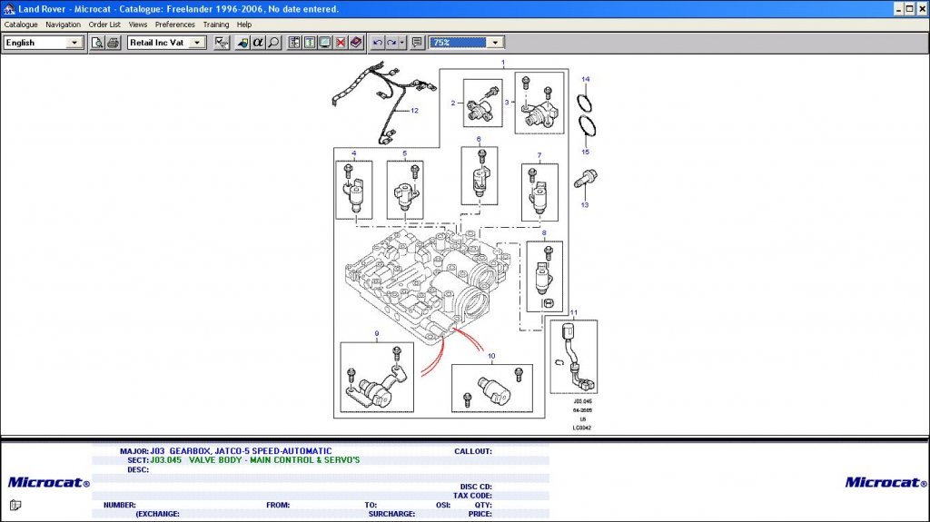
Task: Open the redo arrow dropdown
Action: (401, 43)
